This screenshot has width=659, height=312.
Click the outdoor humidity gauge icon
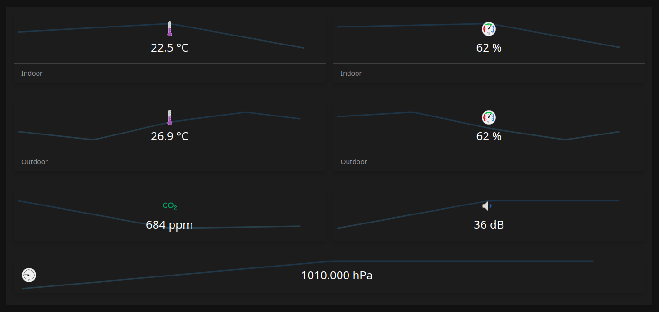click(x=489, y=117)
